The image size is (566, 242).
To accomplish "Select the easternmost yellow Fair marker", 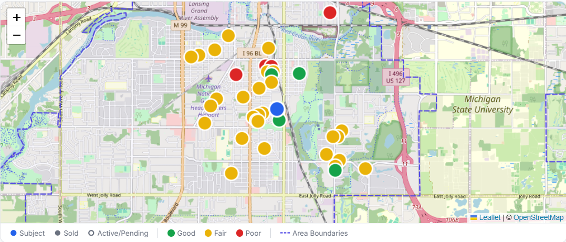I will coord(365,169).
